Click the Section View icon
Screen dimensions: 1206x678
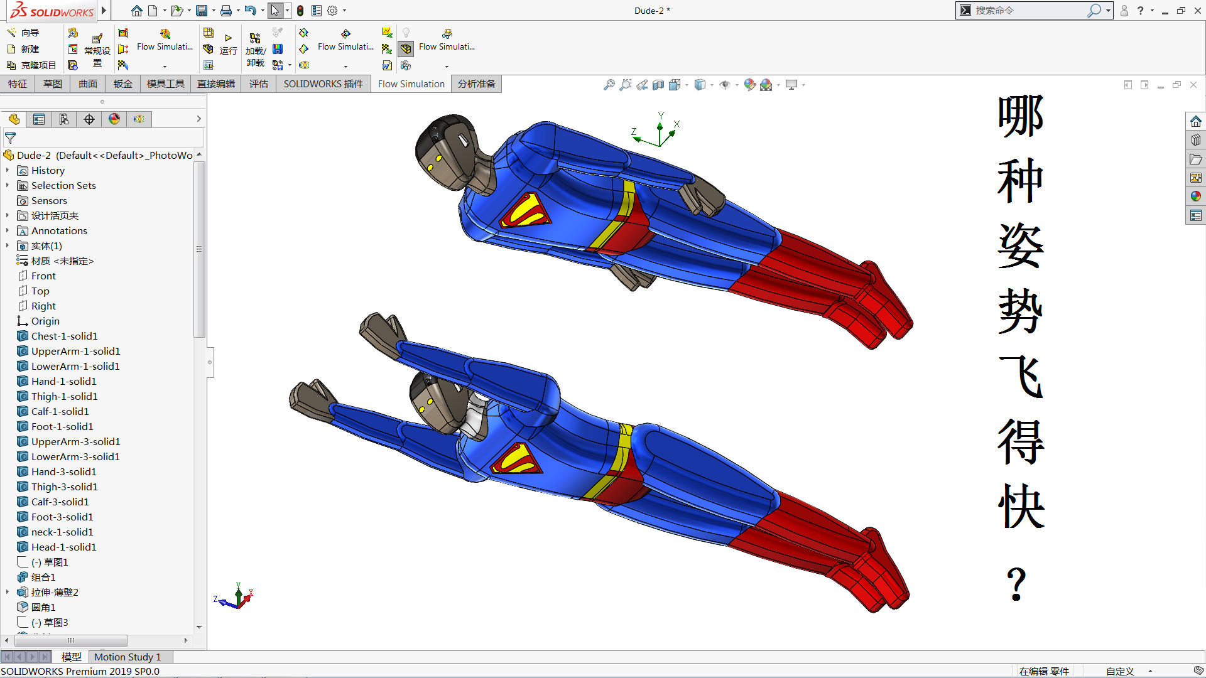click(658, 85)
